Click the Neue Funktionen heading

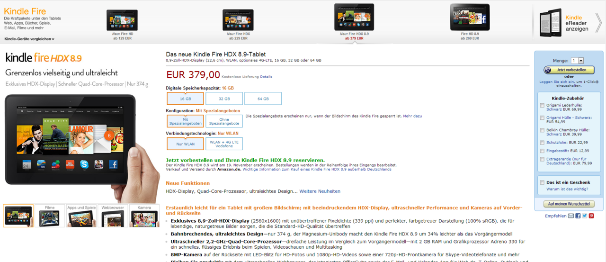click(187, 183)
